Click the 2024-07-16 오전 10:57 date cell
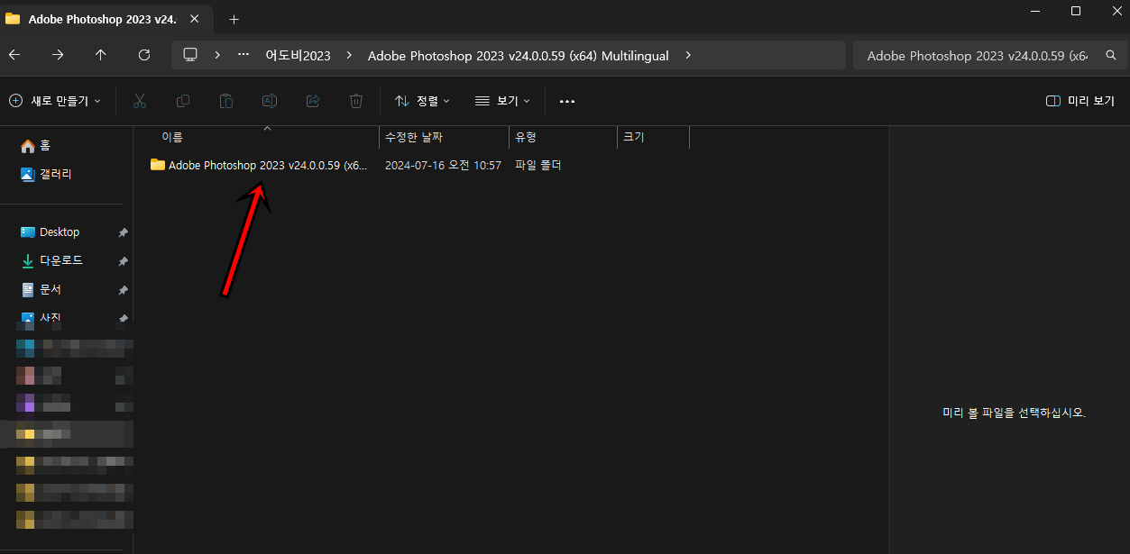This screenshot has width=1130, height=554. (443, 165)
